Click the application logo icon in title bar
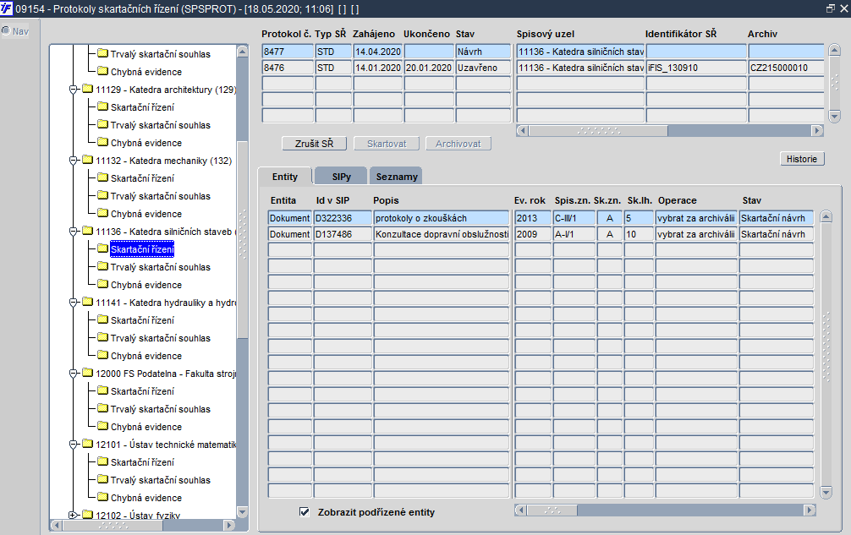The width and height of the screenshot is (851, 535). (8, 8)
